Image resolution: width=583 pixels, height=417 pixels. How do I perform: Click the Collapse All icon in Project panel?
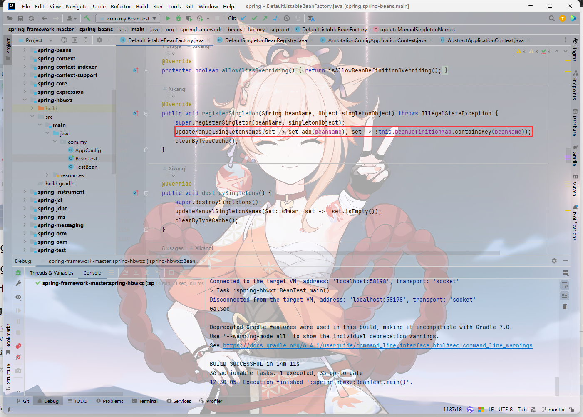86,40
